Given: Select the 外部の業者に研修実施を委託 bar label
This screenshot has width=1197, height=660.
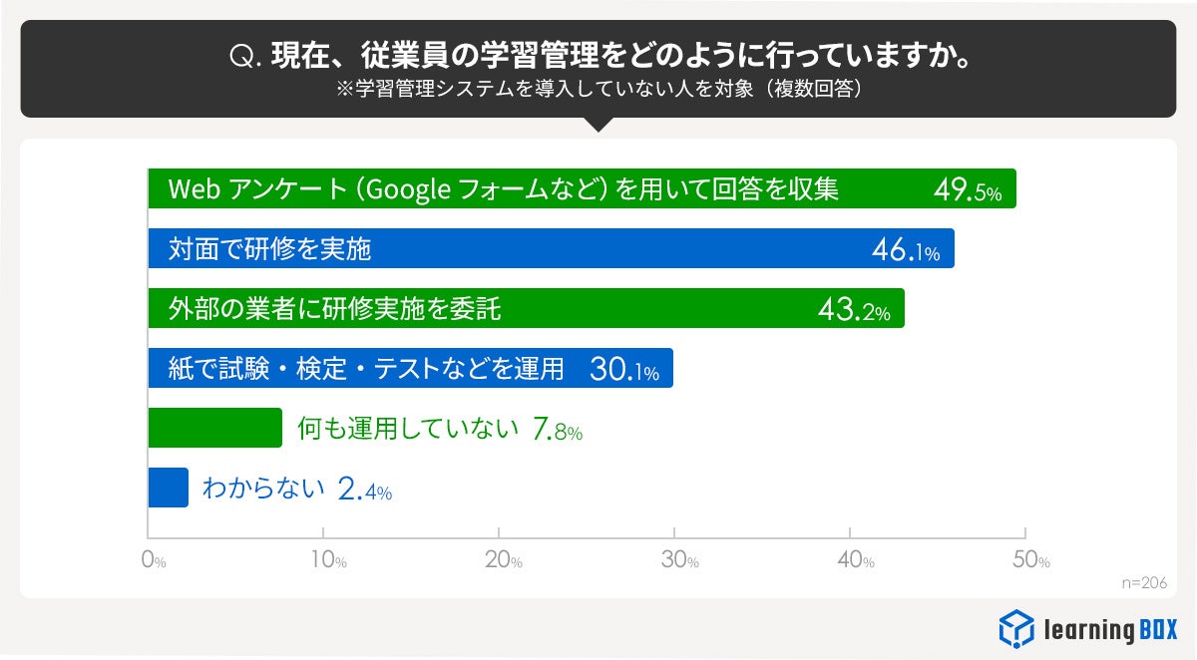Looking at the screenshot, I should (x=335, y=309).
